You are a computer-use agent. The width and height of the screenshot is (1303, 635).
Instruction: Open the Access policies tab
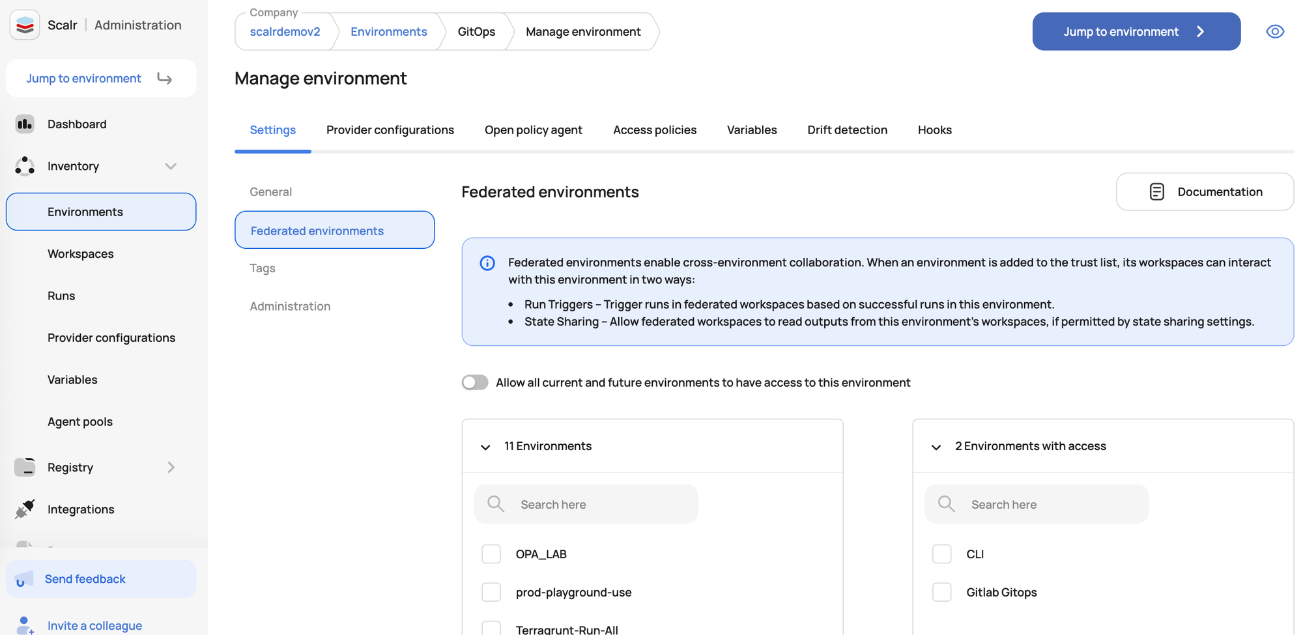655,130
